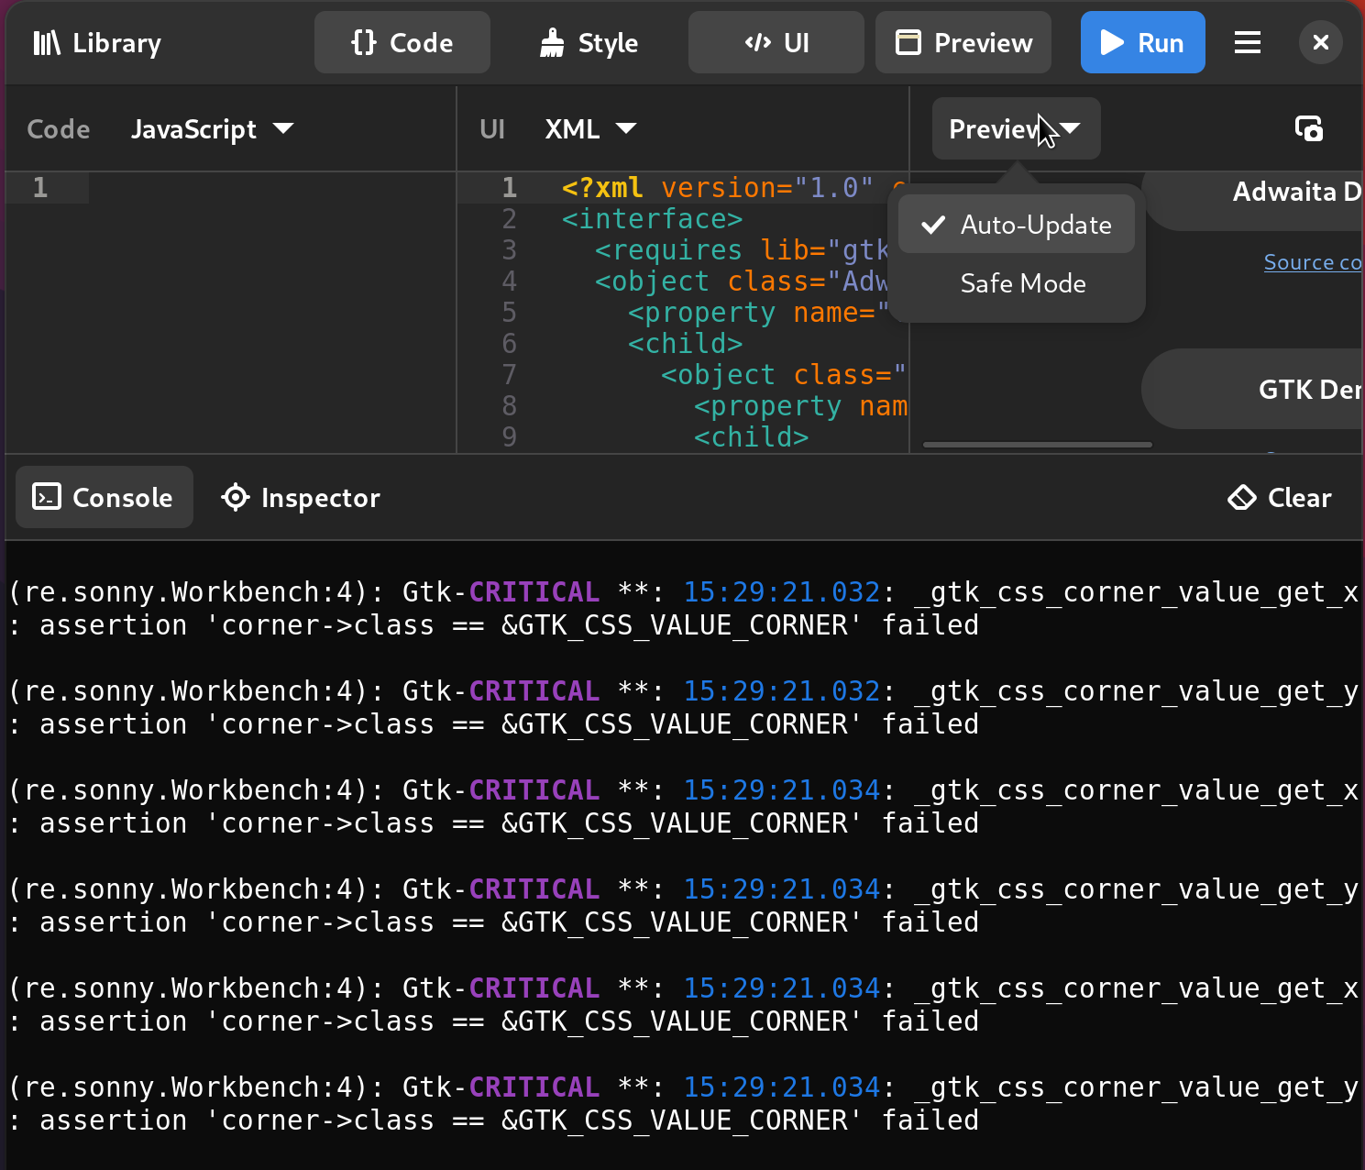Open the XML format dropdown

coord(589,128)
